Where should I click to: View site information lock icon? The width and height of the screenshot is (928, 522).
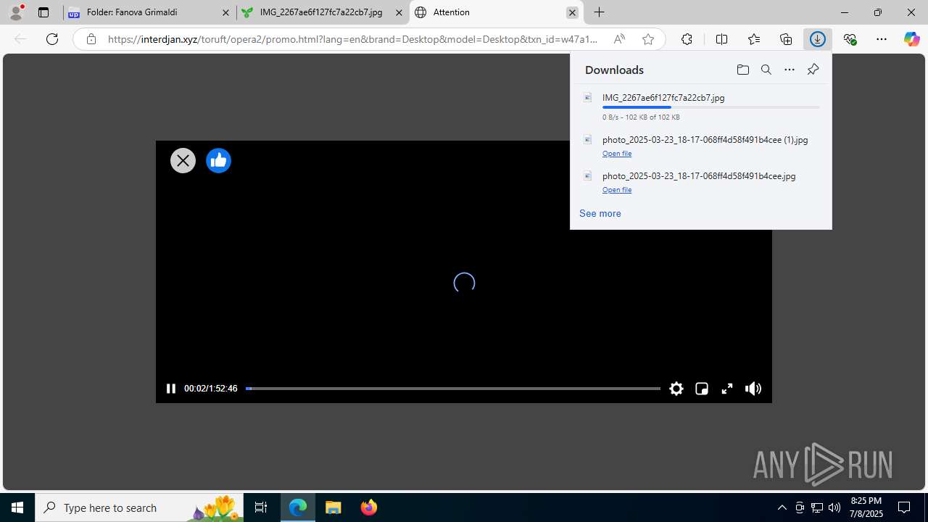(91, 39)
